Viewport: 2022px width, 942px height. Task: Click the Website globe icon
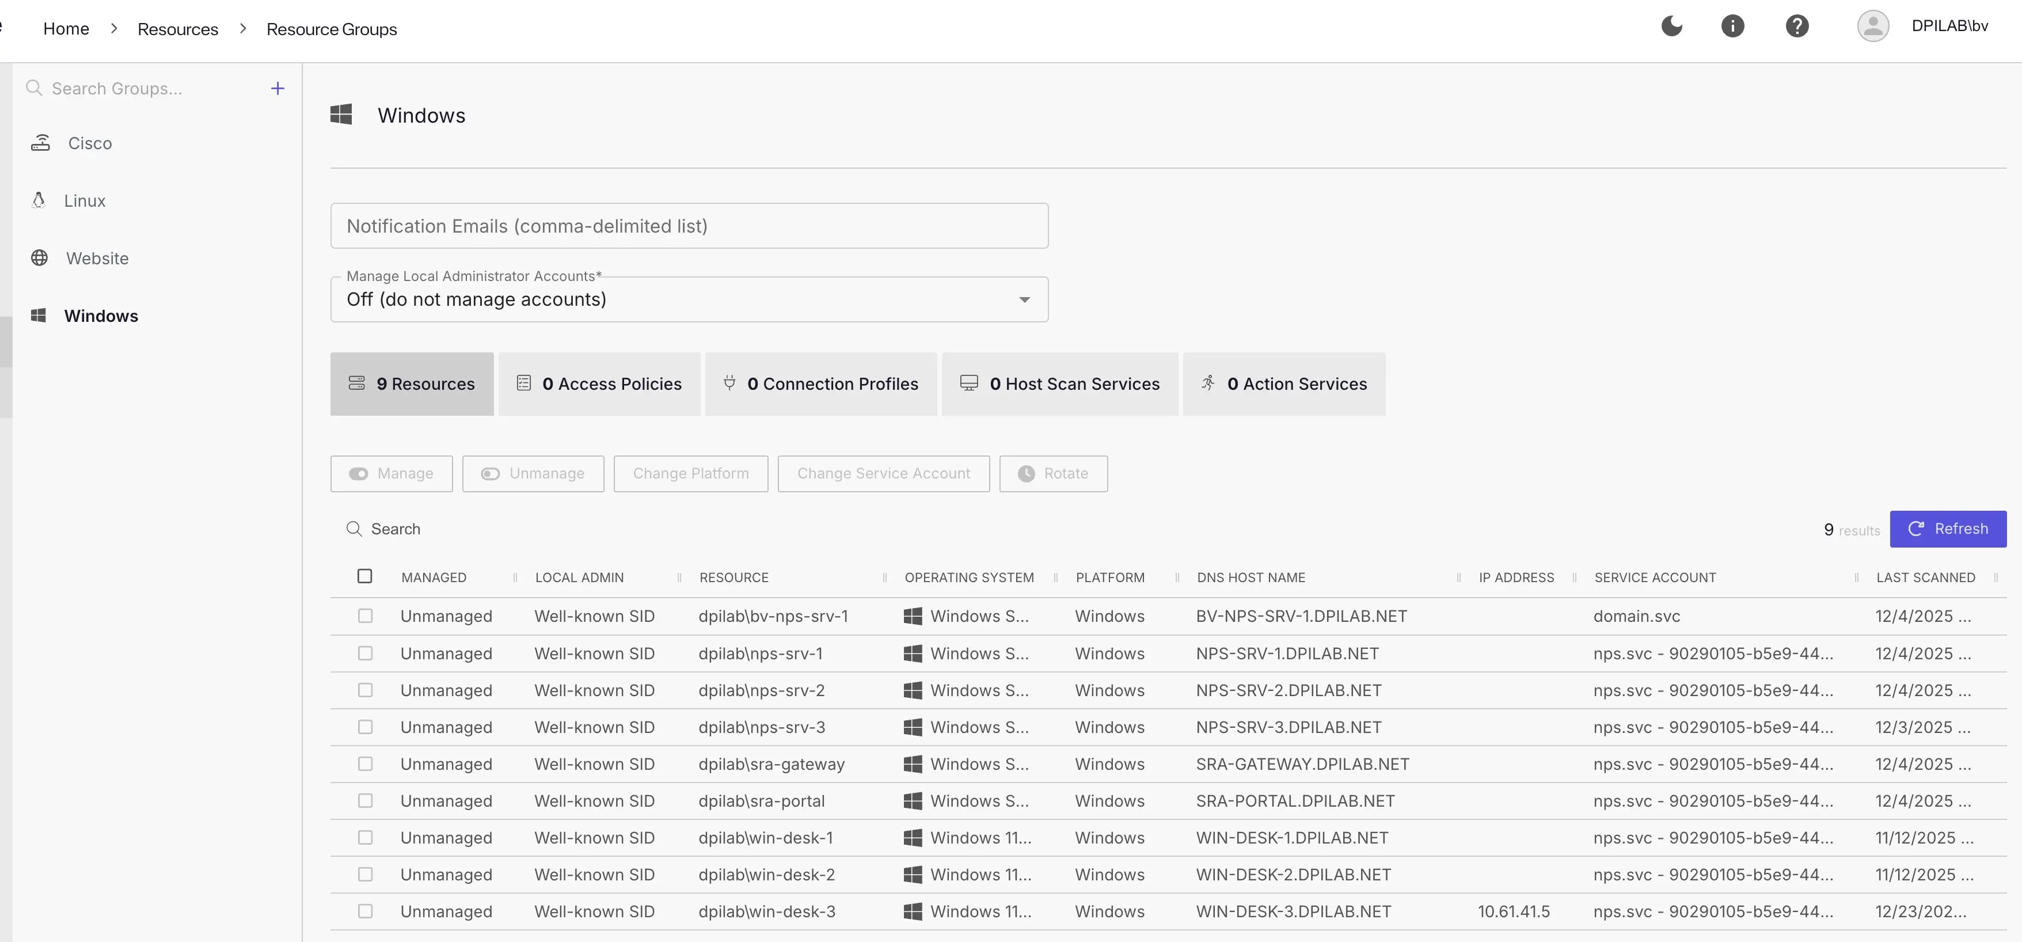click(x=39, y=257)
